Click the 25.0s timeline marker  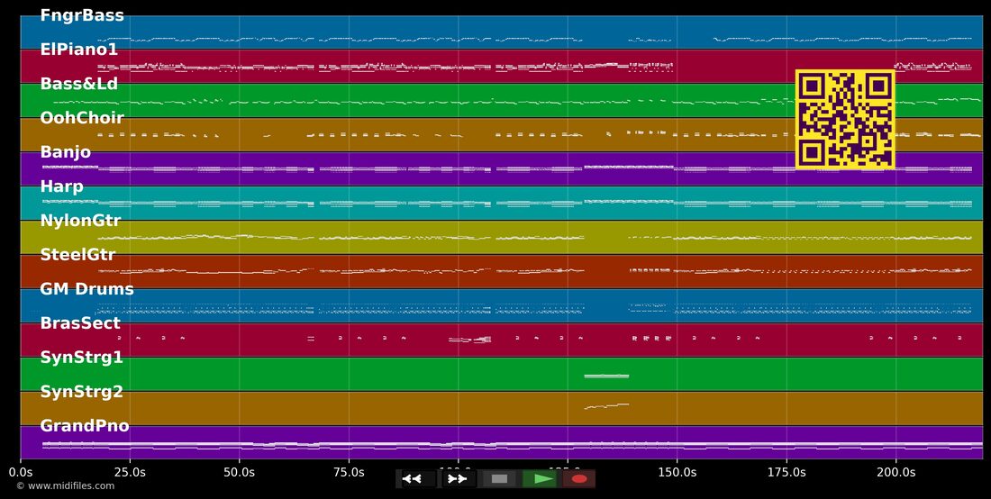coord(131,472)
